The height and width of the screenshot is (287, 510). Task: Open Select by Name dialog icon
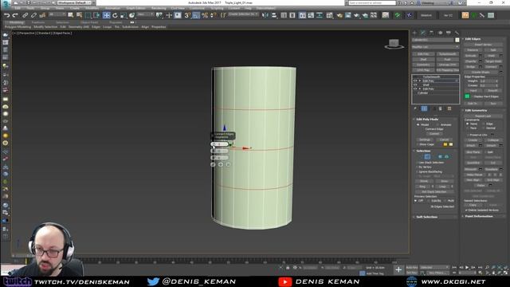tap(79, 15)
